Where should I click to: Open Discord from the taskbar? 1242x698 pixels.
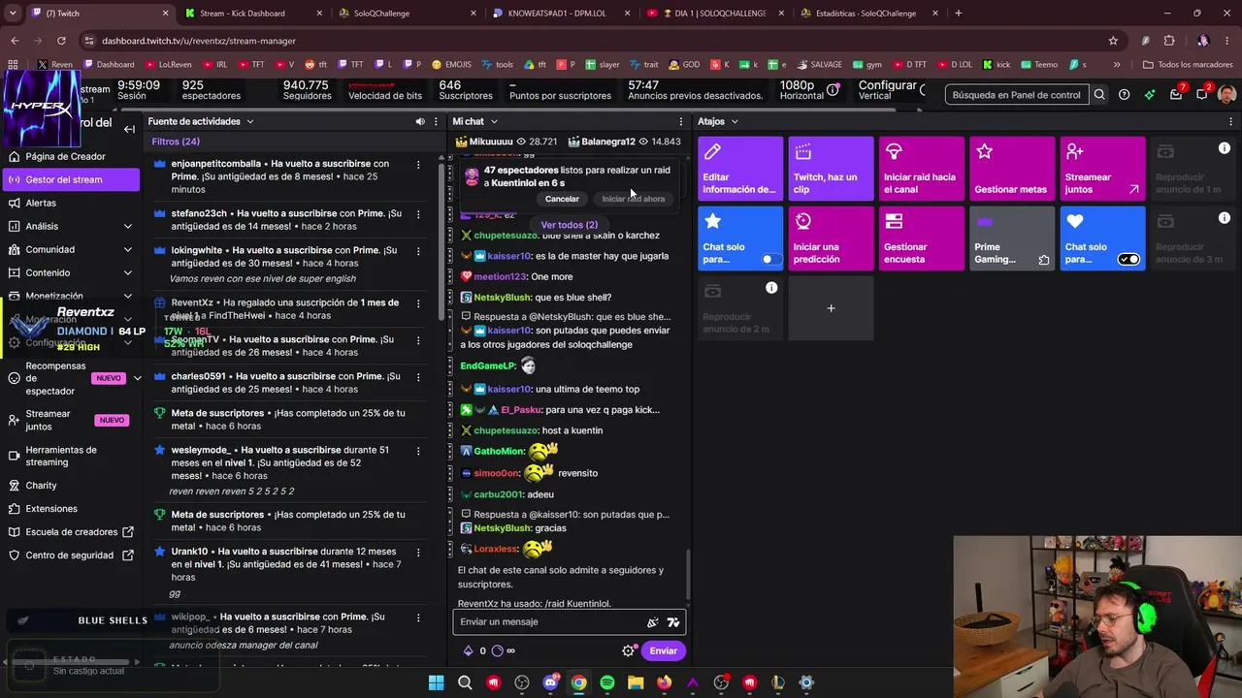[550, 682]
